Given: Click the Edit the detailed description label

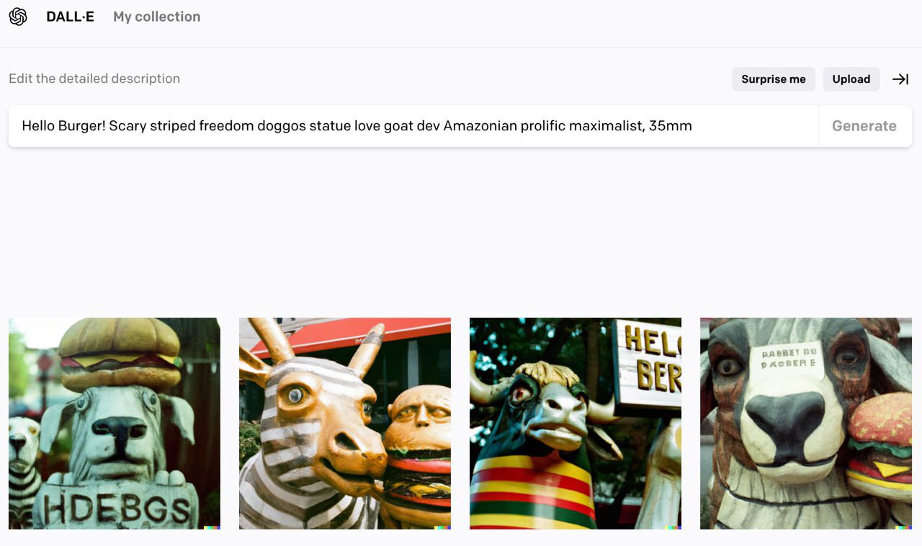Looking at the screenshot, I should click(x=94, y=79).
